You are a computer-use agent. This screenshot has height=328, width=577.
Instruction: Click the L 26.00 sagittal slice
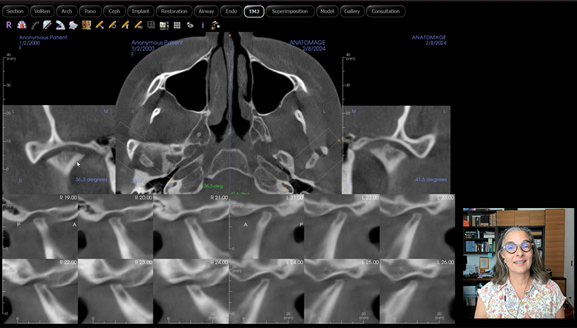click(417, 291)
